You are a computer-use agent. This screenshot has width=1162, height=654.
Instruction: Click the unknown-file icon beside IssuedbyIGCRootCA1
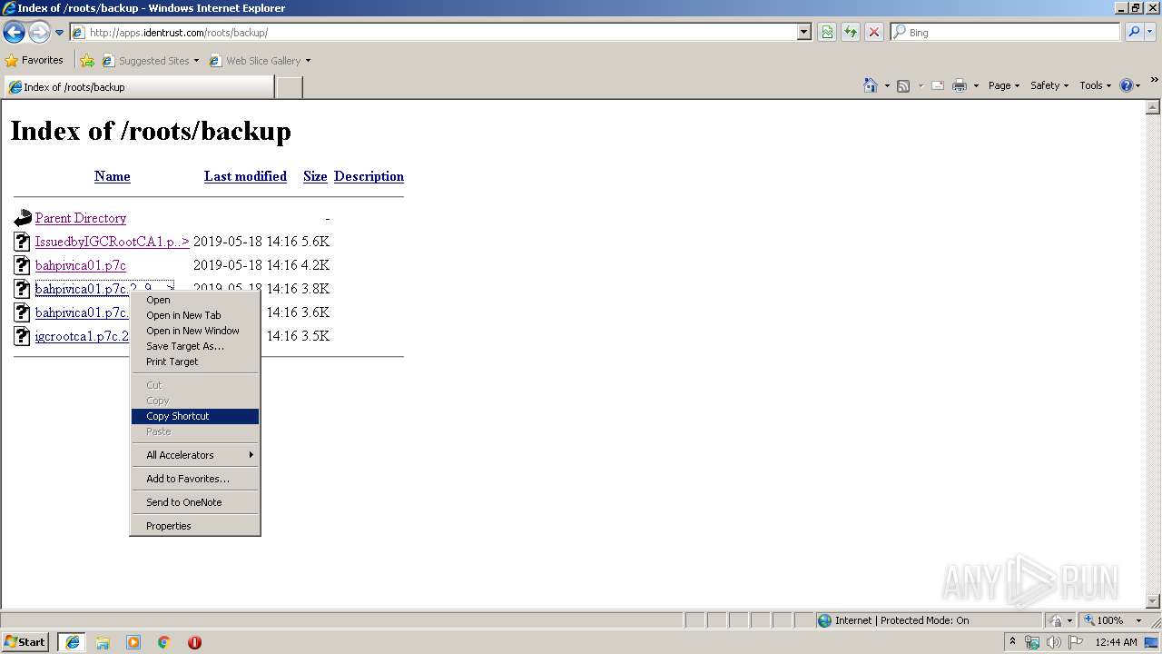(23, 242)
